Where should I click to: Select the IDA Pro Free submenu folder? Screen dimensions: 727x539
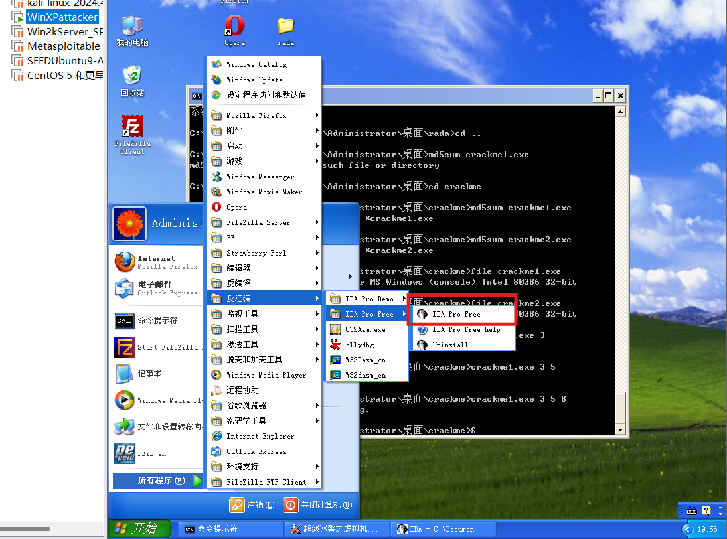click(366, 314)
